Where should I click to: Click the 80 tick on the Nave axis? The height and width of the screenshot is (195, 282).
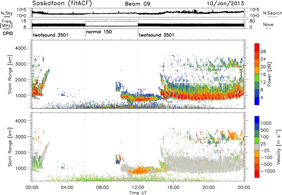pos(252,21)
